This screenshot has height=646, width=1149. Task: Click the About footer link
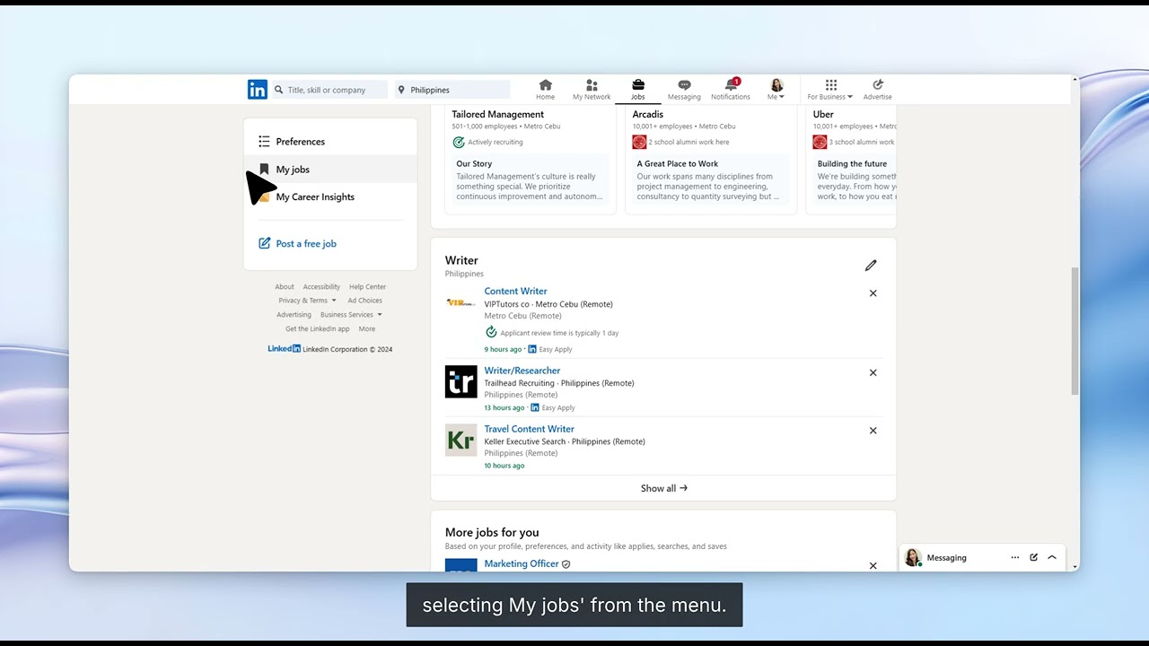pos(285,287)
